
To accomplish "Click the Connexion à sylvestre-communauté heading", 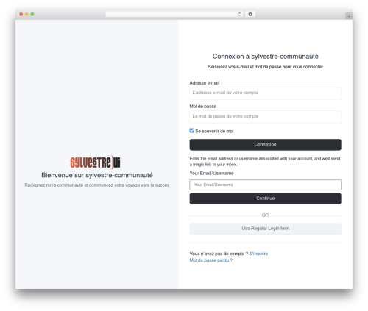I will click(265, 57).
